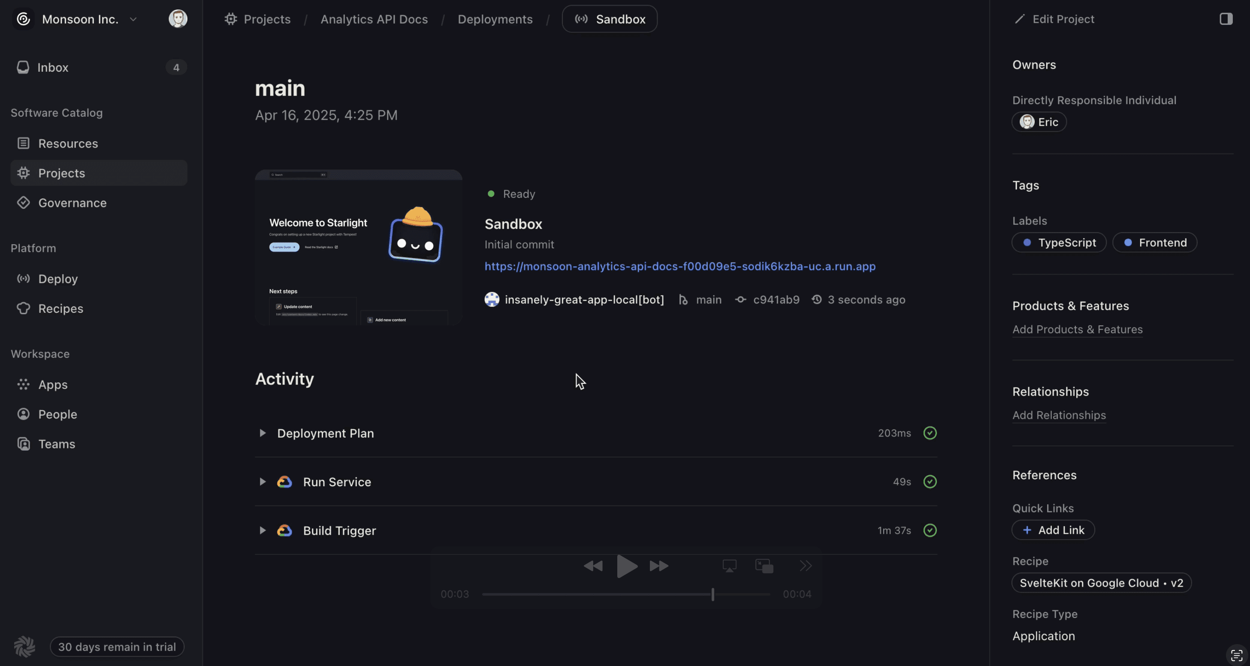
Task: Open the monsoon-analytics-api-docs run.app URL
Action: click(680, 266)
